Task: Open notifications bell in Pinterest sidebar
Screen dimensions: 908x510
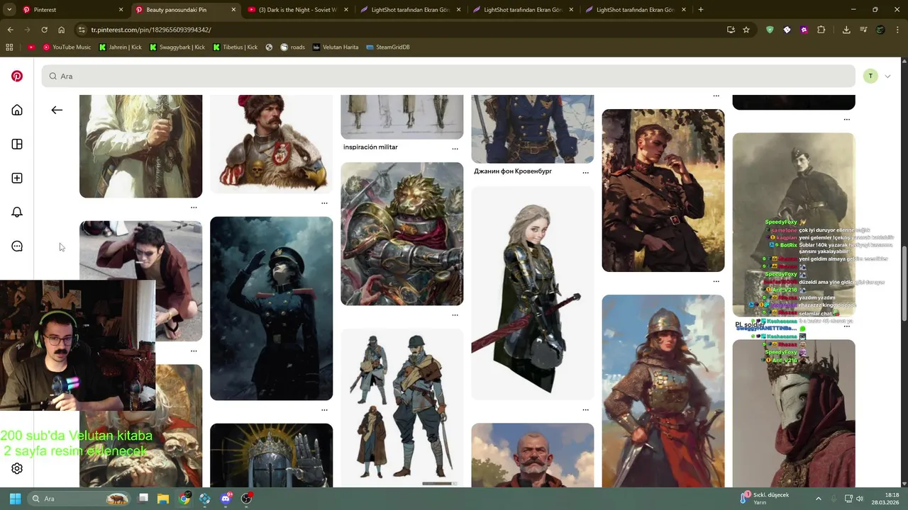Action: [17, 212]
